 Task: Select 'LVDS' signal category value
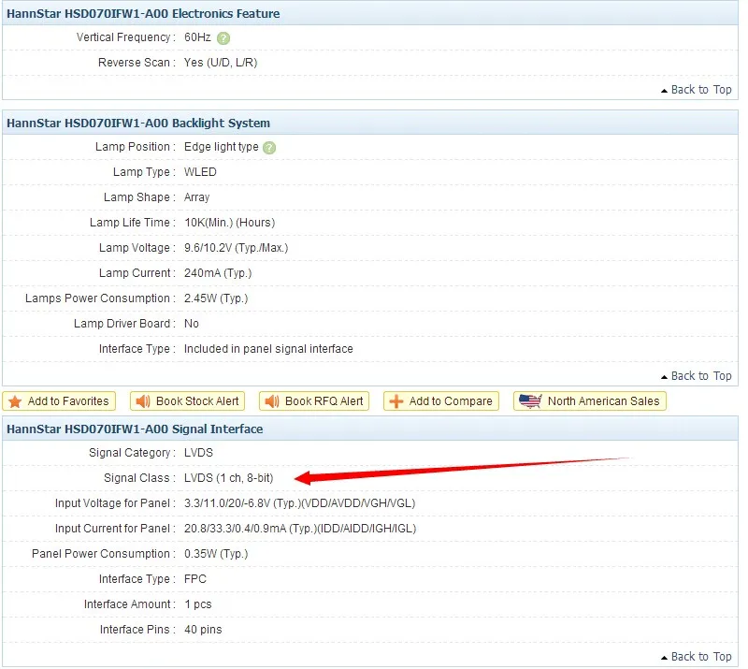point(198,453)
